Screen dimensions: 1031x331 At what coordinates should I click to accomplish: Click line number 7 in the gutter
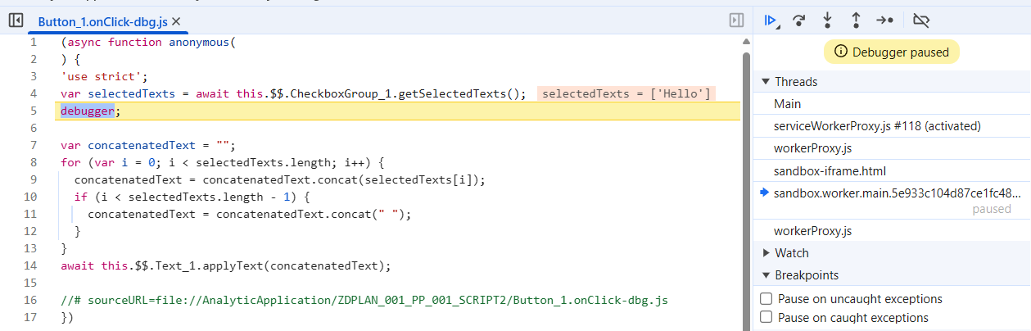(x=34, y=145)
